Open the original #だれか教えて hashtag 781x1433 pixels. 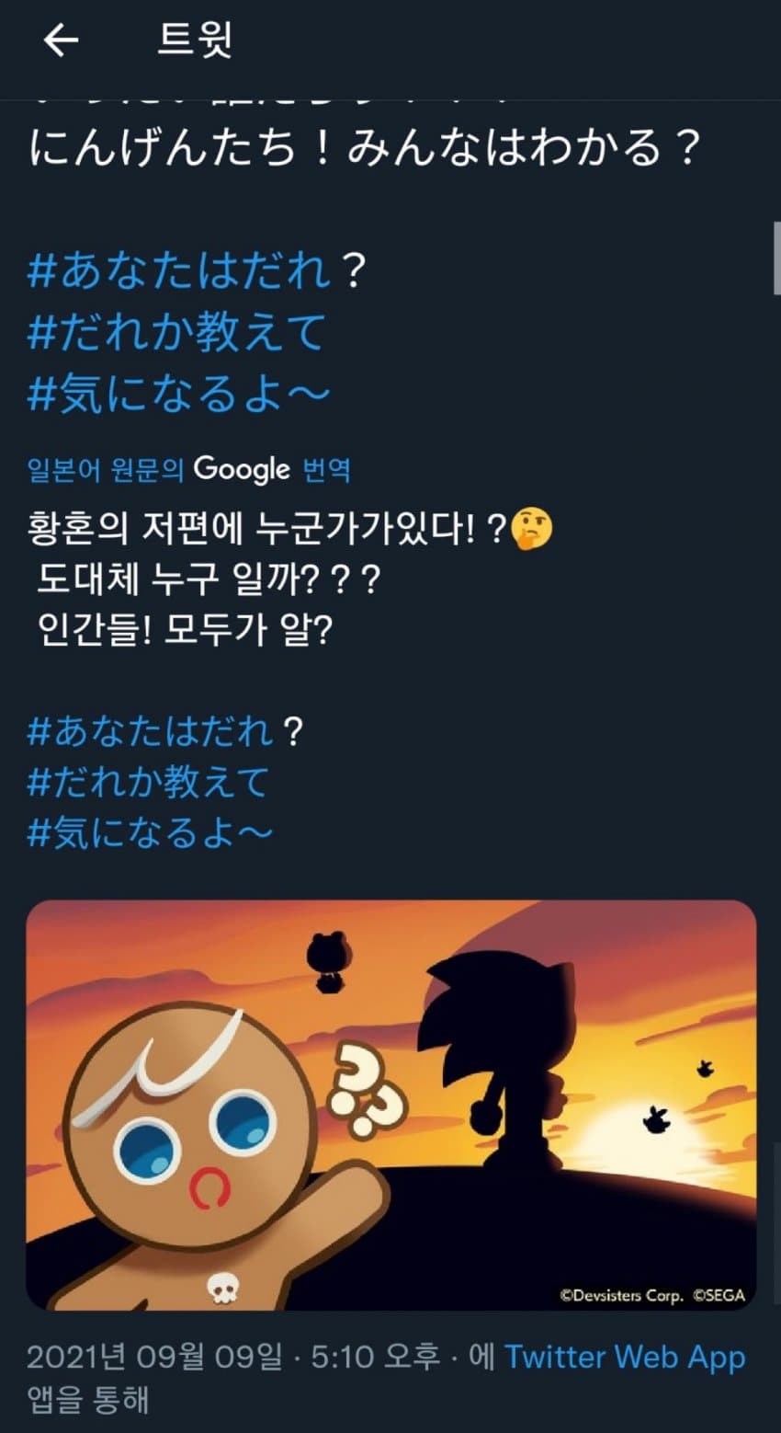click(176, 332)
